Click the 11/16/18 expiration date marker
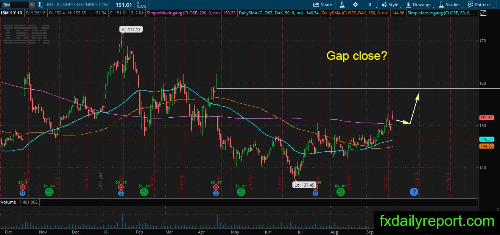This screenshot has width=500, height=235. (x=447, y=182)
